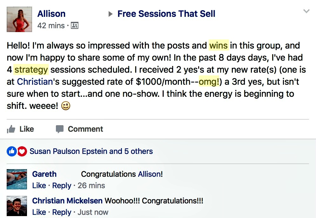Screen dimensions: 316x218
Task: Open the blue Like reaction icon
Action: pos(12,151)
